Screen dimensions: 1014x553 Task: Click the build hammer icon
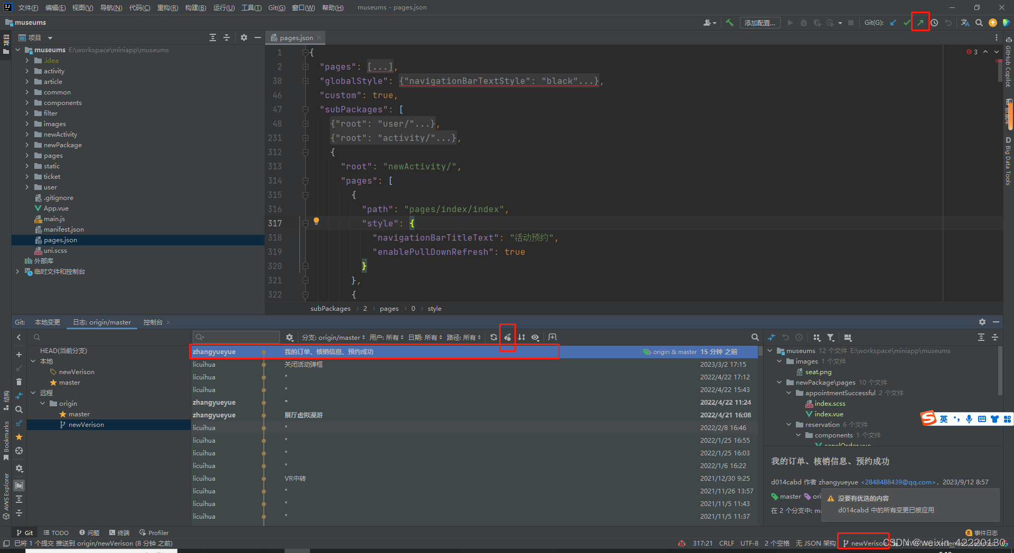[x=729, y=23]
